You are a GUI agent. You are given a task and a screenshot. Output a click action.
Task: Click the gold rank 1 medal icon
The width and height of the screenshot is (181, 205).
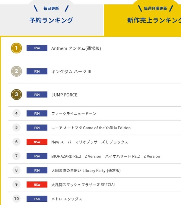click(x=16, y=48)
